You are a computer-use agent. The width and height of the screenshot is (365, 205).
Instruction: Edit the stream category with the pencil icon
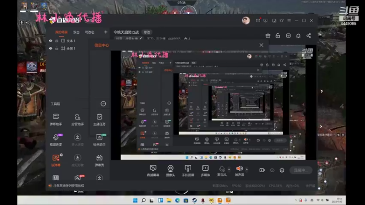pyautogui.click(x=141, y=39)
